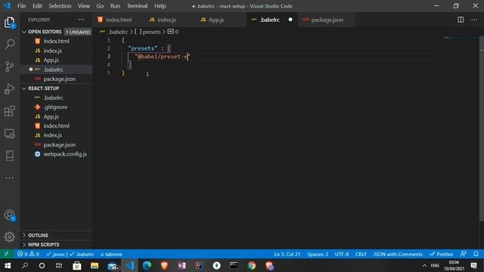Expand the NPM Scripts section
The image size is (484, 272).
24,245
